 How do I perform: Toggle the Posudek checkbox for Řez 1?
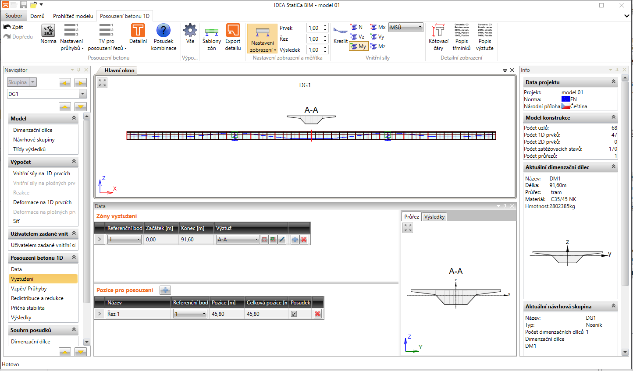294,314
